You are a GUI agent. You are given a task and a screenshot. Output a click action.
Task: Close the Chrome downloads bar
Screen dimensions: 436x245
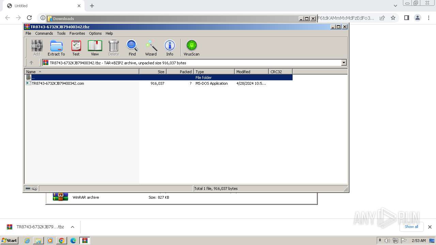coord(430,227)
